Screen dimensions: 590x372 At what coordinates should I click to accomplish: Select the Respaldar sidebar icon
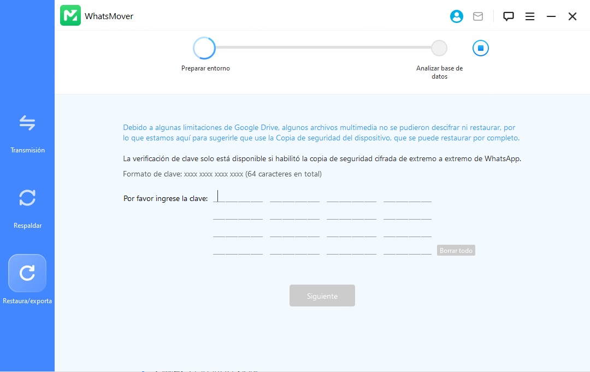pos(27,198)
